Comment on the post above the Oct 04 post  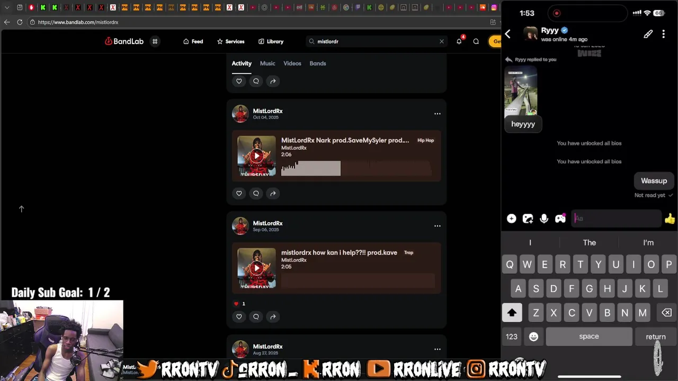point(256,81)
